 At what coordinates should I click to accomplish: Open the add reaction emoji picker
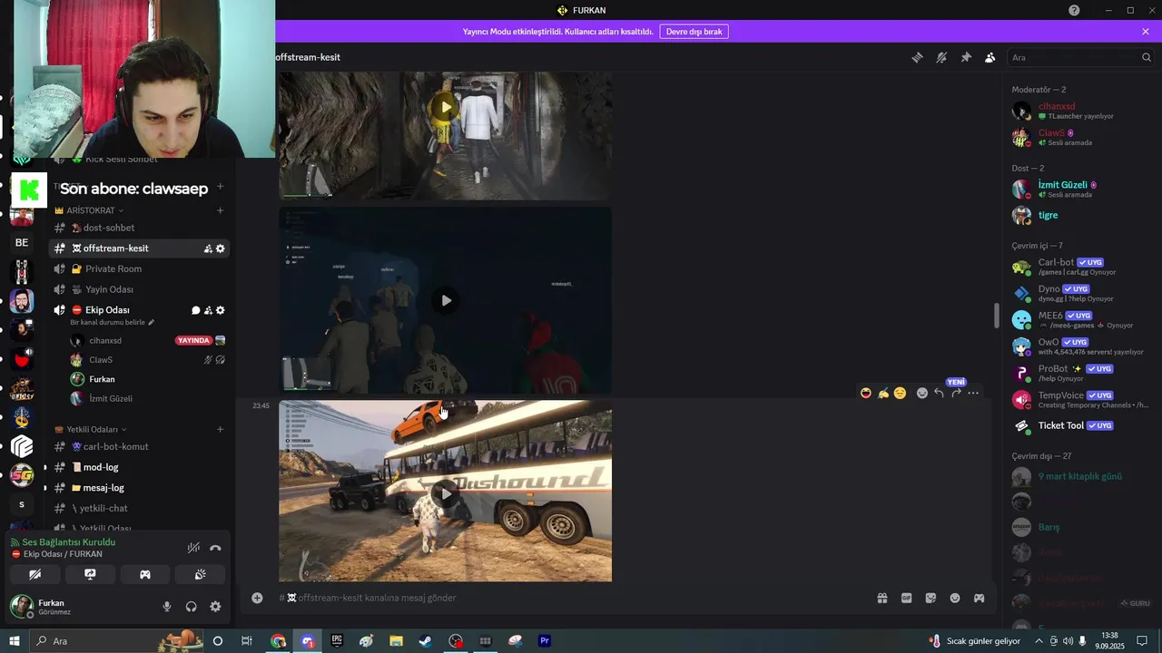pyautogui.click(x=921, y=393)
